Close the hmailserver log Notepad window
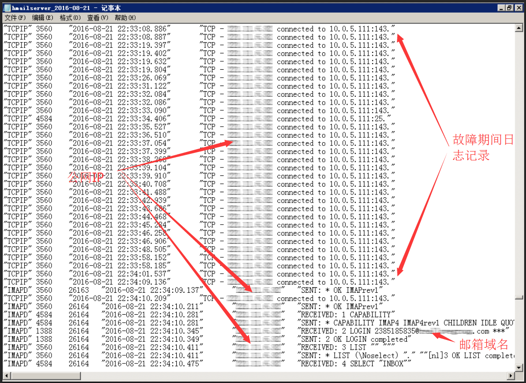526x383 pixels. [518, 8]
